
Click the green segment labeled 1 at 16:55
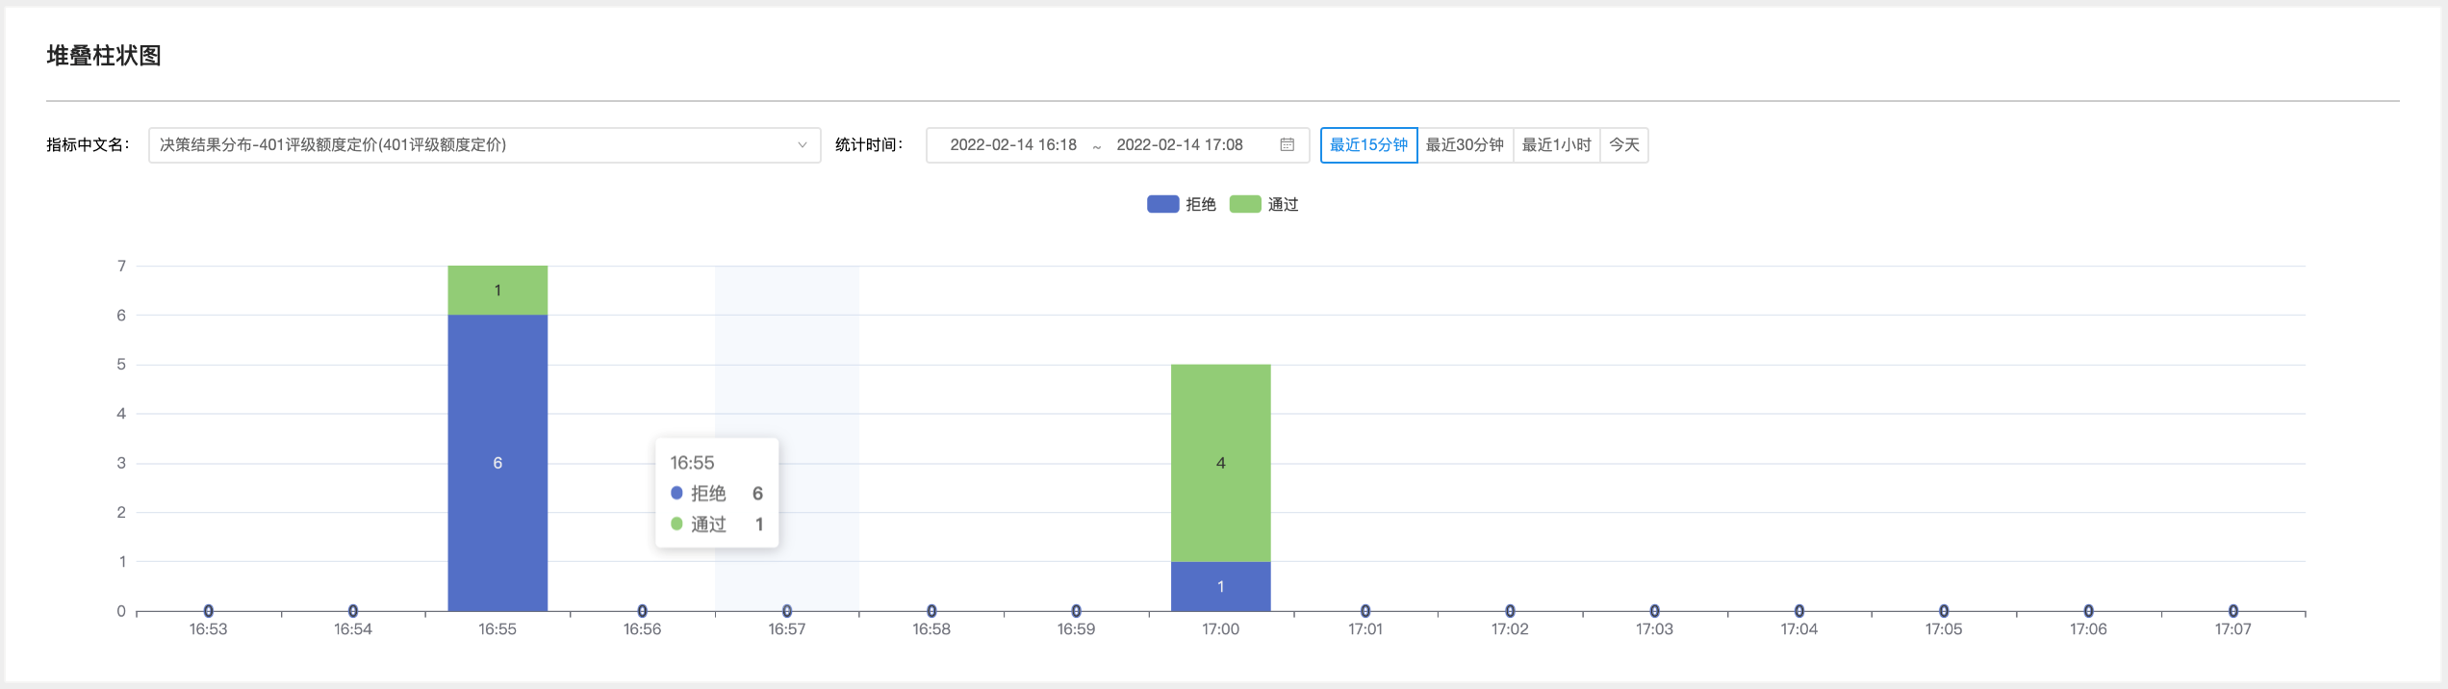[497, 291]
